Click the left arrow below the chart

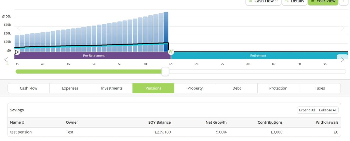point(6,60)
